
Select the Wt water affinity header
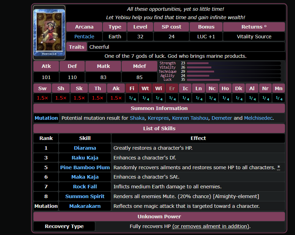(145, 88)
